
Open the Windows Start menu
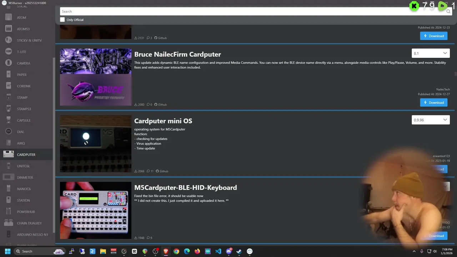point(7,251)
